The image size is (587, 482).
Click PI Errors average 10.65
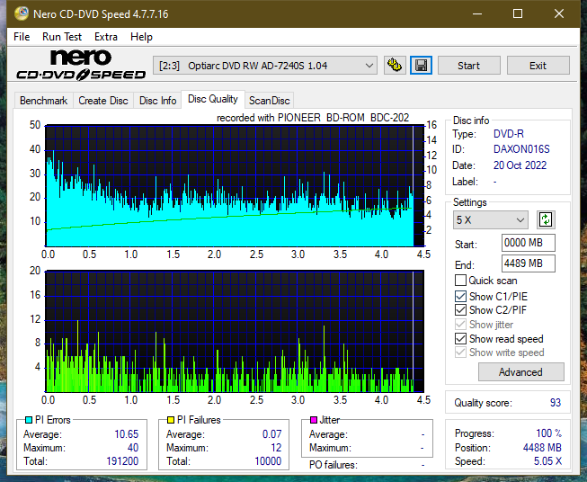tap(126, 434)
